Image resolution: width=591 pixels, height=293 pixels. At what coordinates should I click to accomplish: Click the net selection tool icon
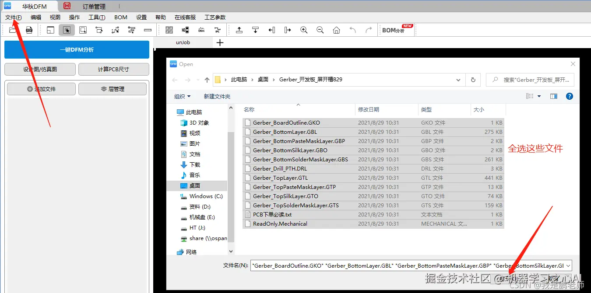click(x=99, y=30)
